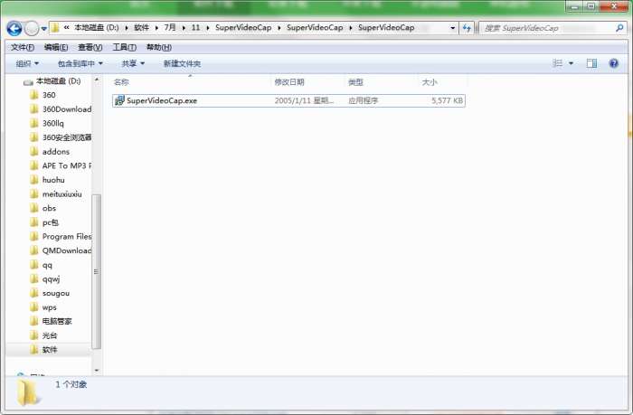This screenshot has height=415, width=633.
Task: Open the 360 folder in sidebar
Action: click(x=49, y=95)
